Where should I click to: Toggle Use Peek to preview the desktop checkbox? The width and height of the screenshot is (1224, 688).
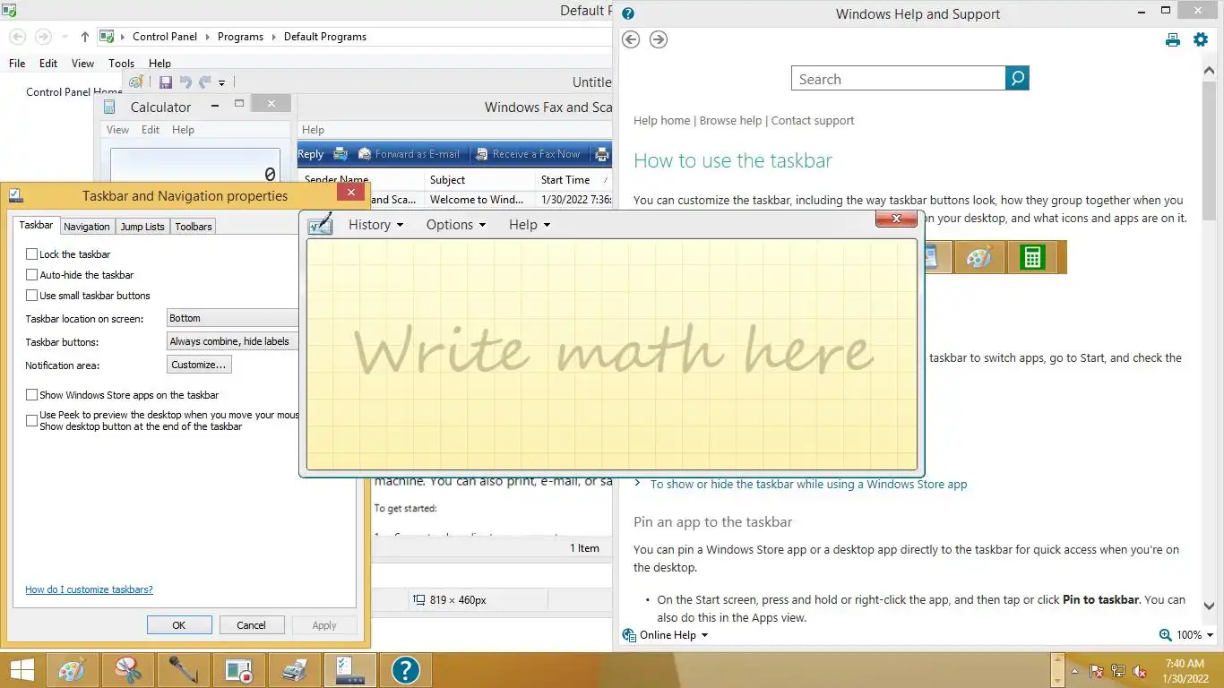click(x=32, y=420)
